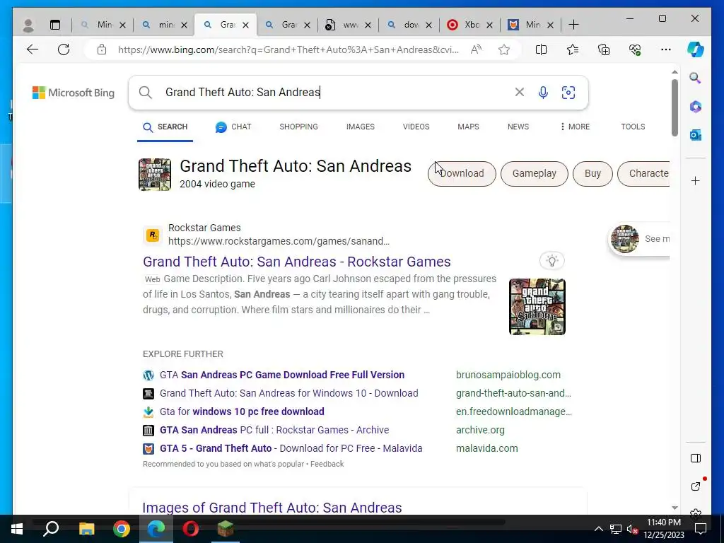Open the sidebar search icon
This screenshot has width=724, height=543.
click(x=696, y=78)
